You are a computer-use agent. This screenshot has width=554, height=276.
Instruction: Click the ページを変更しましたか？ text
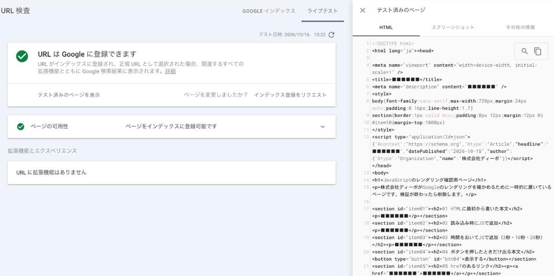216,95
